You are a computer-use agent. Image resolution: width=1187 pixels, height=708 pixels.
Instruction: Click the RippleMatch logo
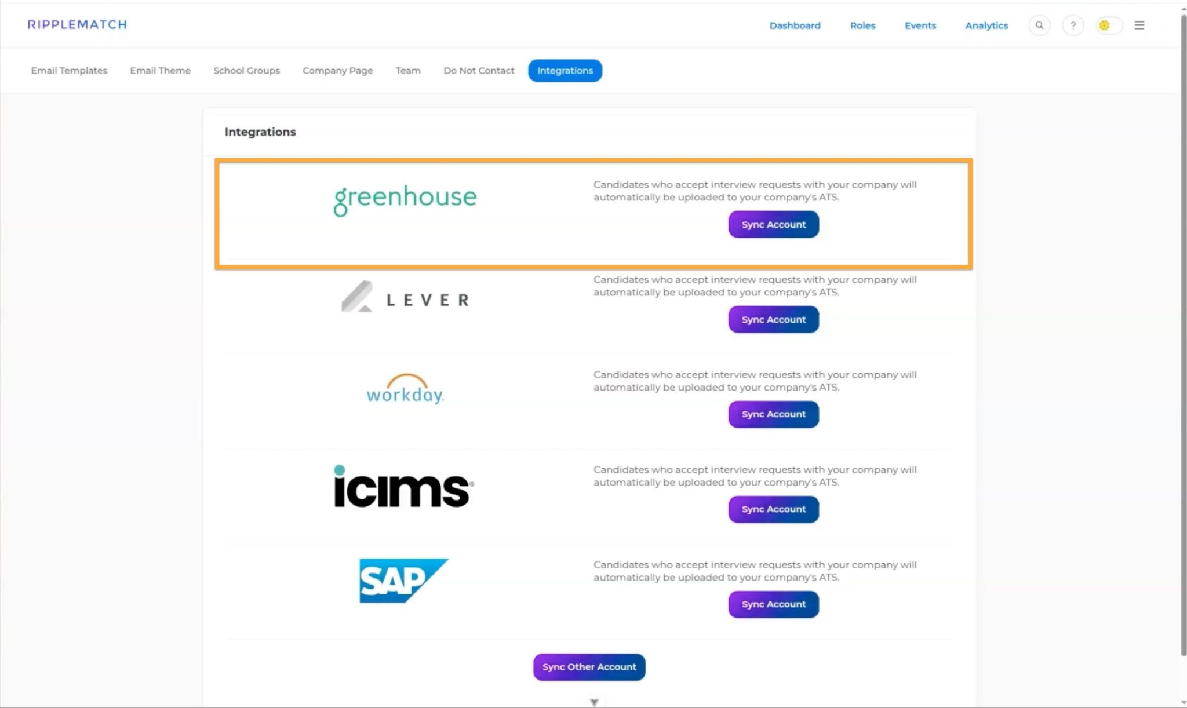77,24
